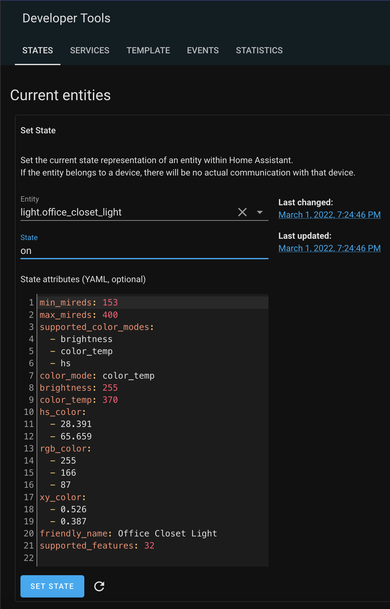Open the entity picker dropdown arrow
The image size is (390, 609).
[x=260, y=212]
